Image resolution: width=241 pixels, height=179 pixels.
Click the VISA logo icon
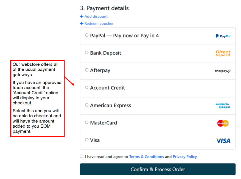223,141
